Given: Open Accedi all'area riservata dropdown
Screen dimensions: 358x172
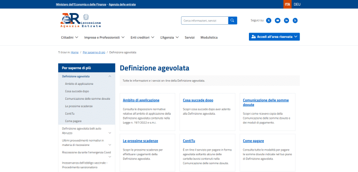Looking at the screenshot, I should tap(274, 37).
